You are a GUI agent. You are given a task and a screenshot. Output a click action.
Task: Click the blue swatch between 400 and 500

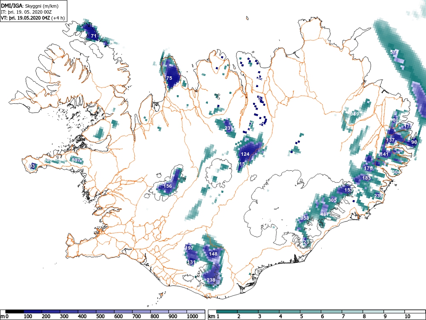click(87, 311)
